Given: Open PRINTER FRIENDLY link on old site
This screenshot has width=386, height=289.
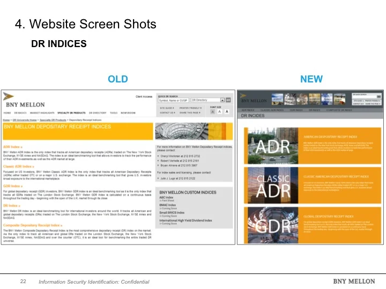Looking at the screenshot, I should pyautogui.click(x=190, y=108).
